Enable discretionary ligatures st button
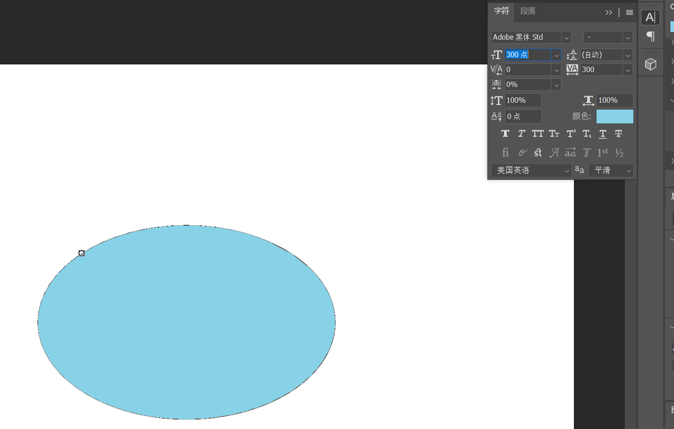Image resolution: width=674 pixels, height=429 pixels. coord(538,153)
